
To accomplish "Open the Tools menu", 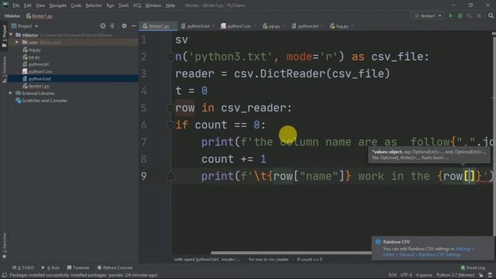I will (123, 5).
